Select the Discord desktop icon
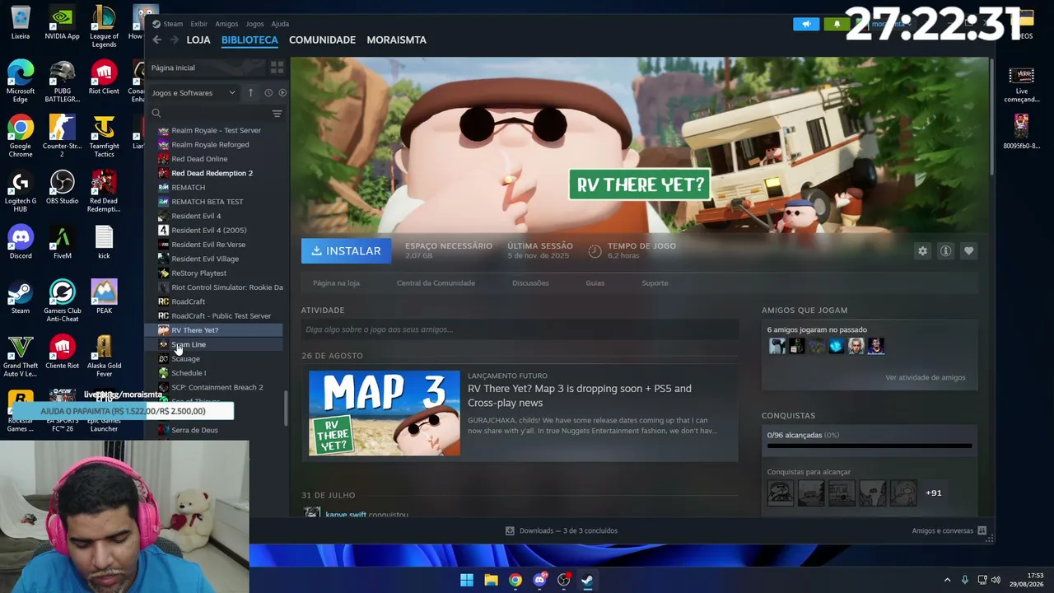1054x593 pixels. coord(21,243)
